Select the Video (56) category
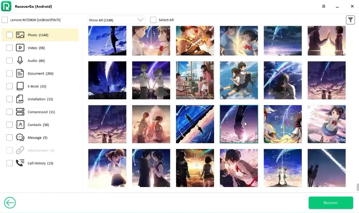 40,48
